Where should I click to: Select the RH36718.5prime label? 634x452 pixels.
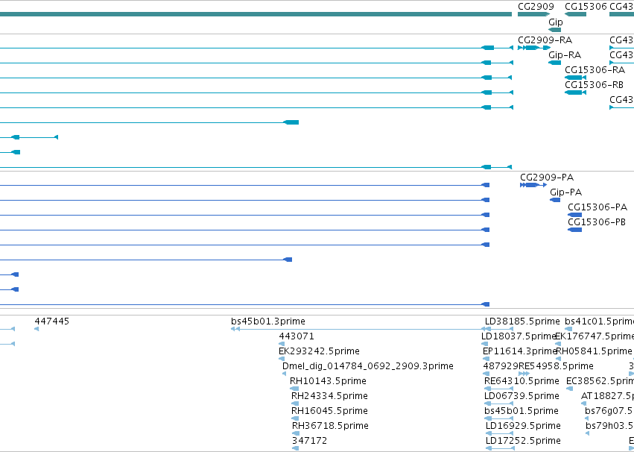[x=330, y=426]
